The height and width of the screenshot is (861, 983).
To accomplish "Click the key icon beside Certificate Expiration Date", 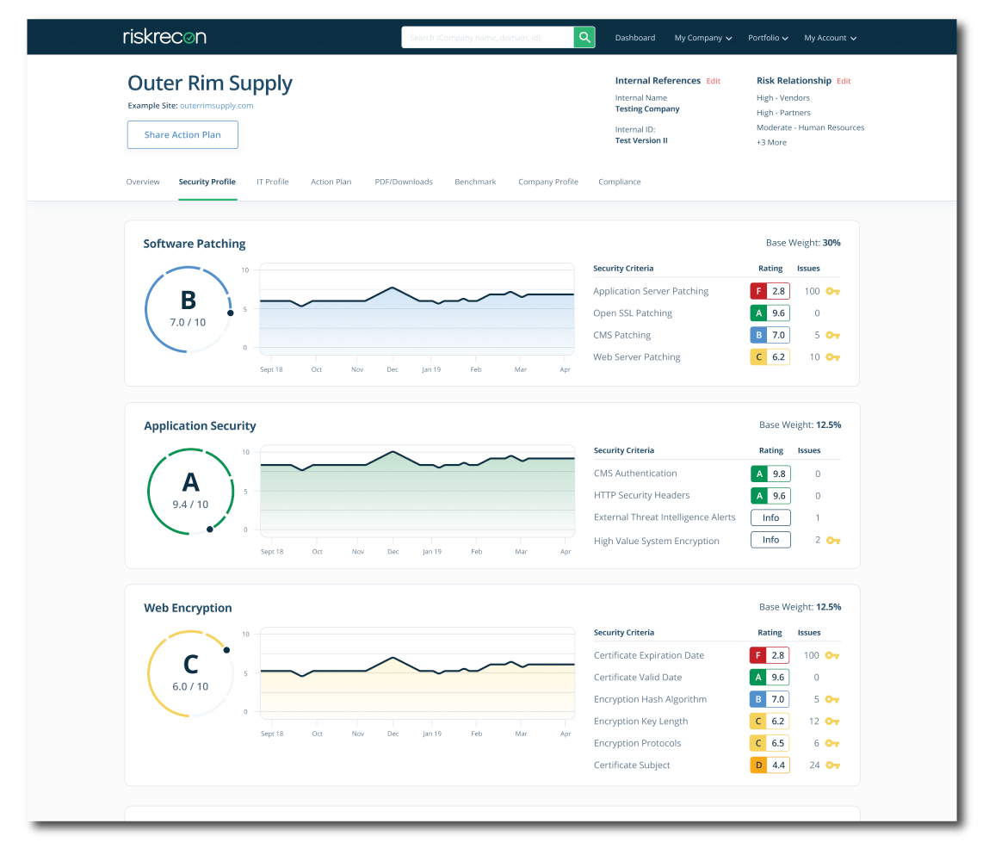I will (x=833, y=655).
